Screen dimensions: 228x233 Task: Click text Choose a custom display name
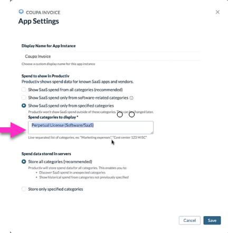[x=58, y=64]
